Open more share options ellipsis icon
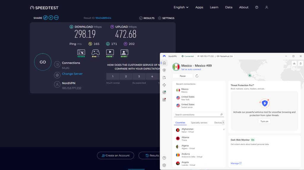 tap(56, 17)
